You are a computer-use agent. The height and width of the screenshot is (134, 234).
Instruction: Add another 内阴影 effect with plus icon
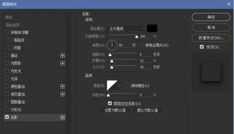[62, 63]
